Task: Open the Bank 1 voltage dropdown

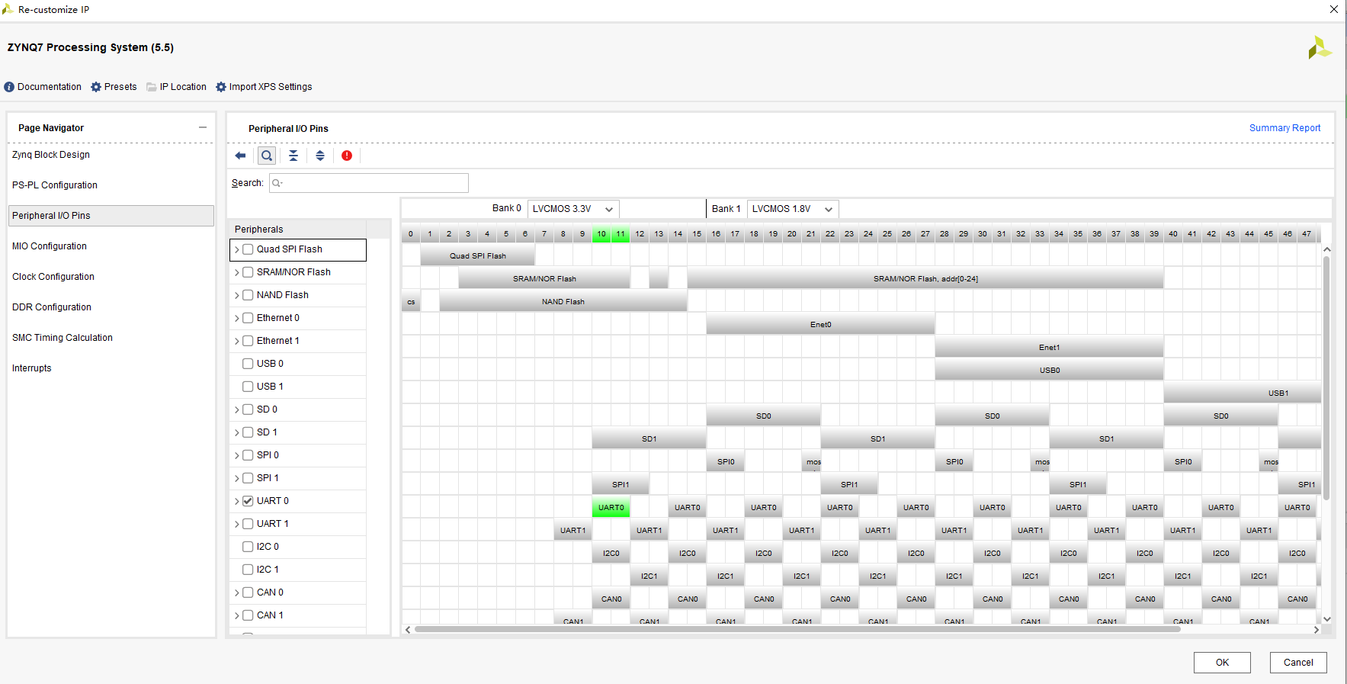Action: point(793,209)
